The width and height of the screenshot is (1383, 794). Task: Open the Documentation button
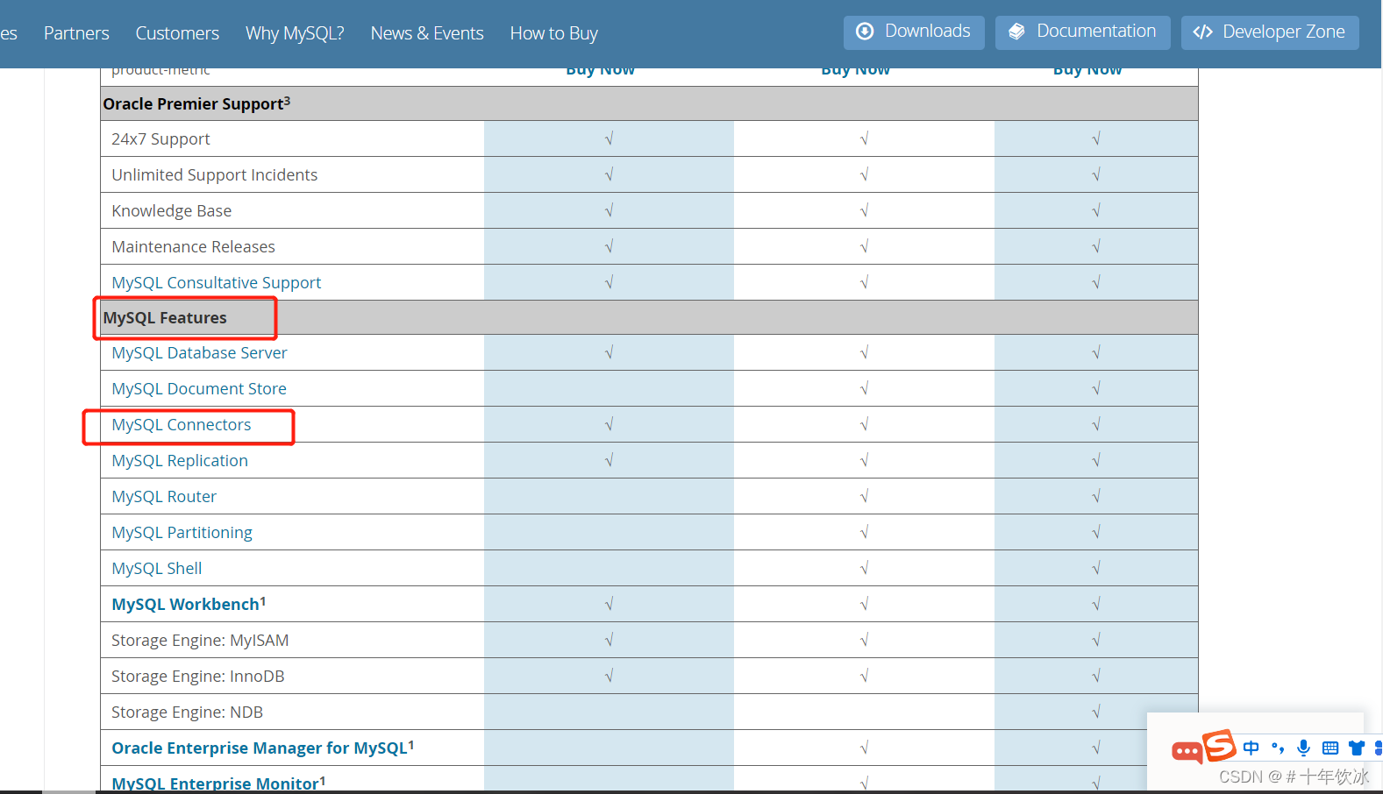click(x=1082, y=32)
